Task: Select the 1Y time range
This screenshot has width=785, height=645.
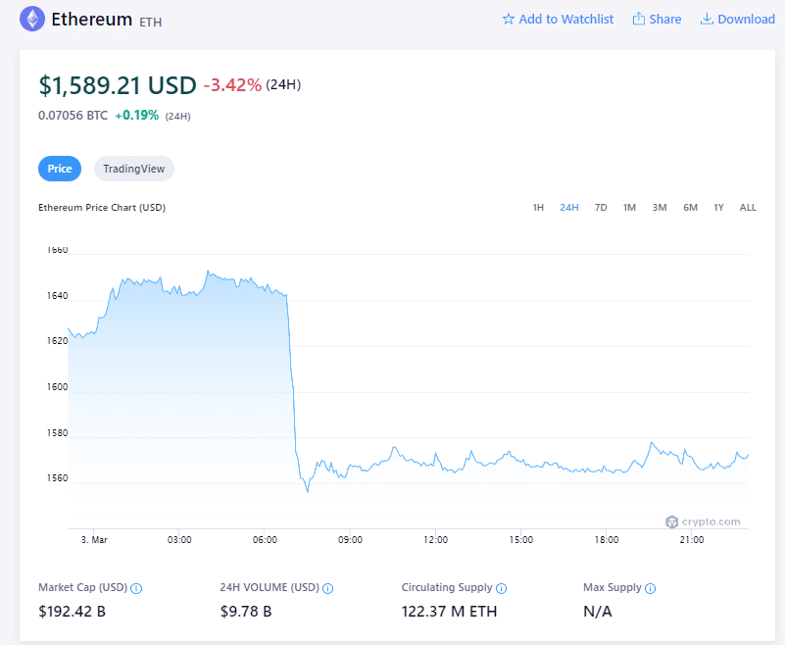Action: pyautogui.click(x=718, y=208)
